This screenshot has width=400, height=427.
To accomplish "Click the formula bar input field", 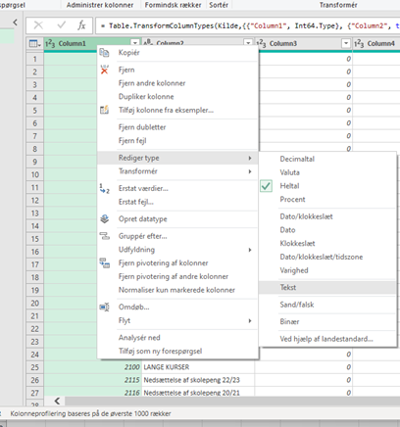I will (x=248, y=25).
